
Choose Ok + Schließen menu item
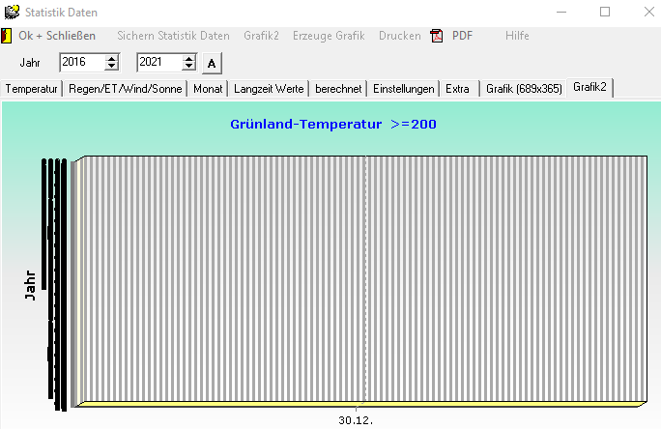tap(57, 36)
